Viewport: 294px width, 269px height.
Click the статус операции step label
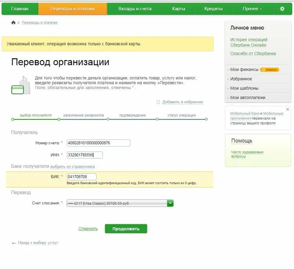coord(181,115)
